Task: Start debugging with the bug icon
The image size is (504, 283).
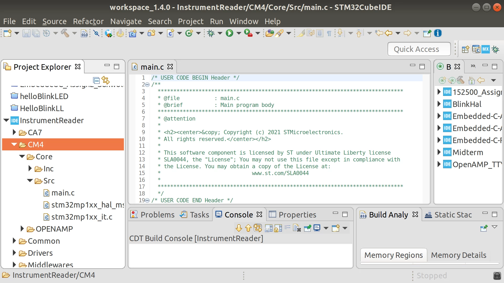Action: (x=211, y=33)
